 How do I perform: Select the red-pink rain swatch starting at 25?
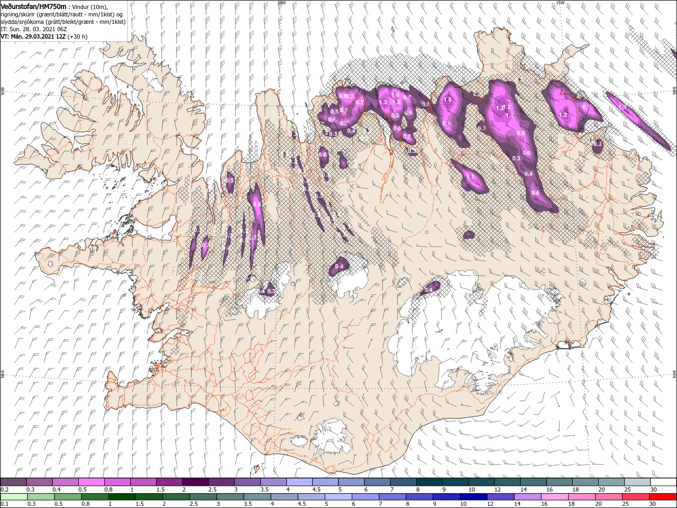pyautogui.click(x=636, y=497)
